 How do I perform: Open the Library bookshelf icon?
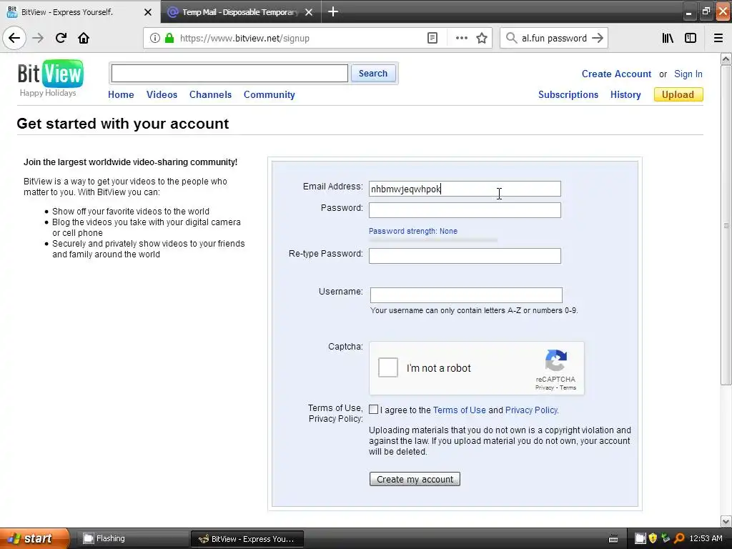(x=668, y=39)
